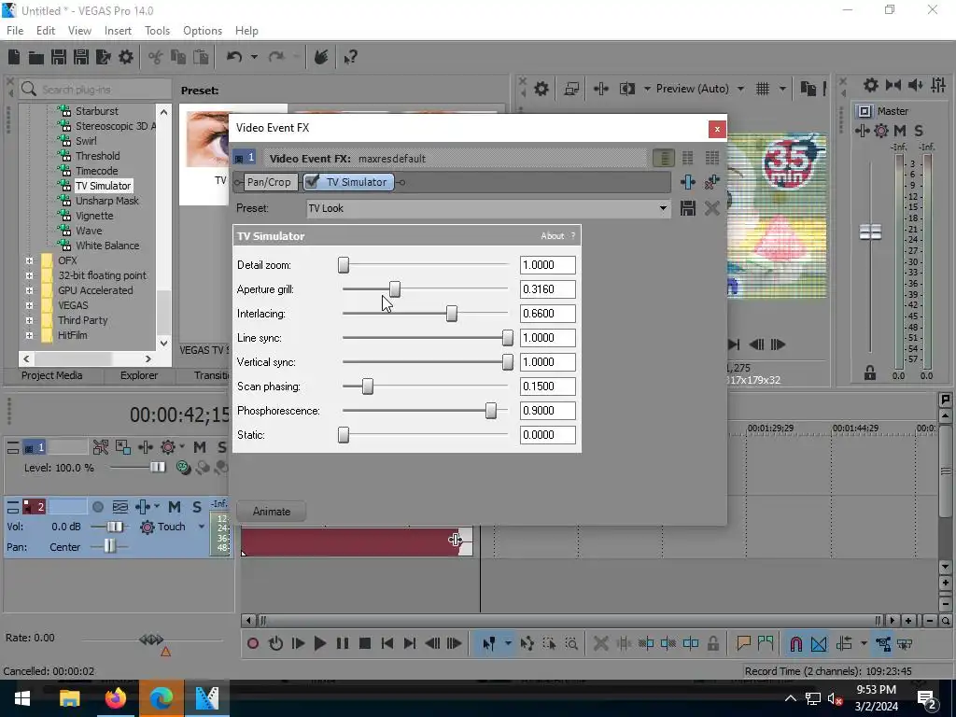
Task: Click the Record button in transport bar
Action: [252, 643]
